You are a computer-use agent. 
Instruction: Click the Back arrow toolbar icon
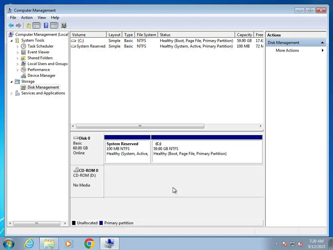tap(11, 26)
